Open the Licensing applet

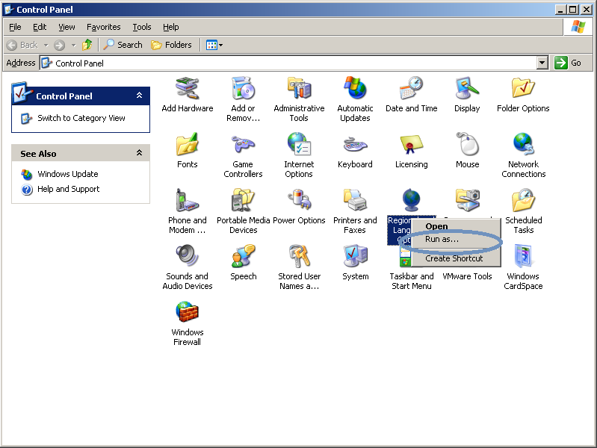pos(411,144)
